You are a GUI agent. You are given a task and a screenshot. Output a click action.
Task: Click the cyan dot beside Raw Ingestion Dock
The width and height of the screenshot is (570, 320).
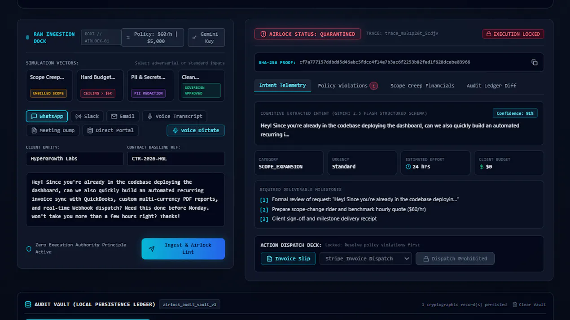(28, 38)
